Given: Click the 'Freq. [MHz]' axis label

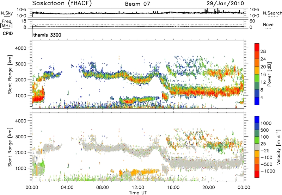Looking at the screenshot, I should pos(6,24).
